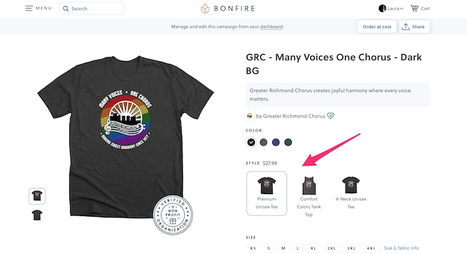467x254 pixels.
Task: Click the Order at cost button
Action: pos(377,27)
